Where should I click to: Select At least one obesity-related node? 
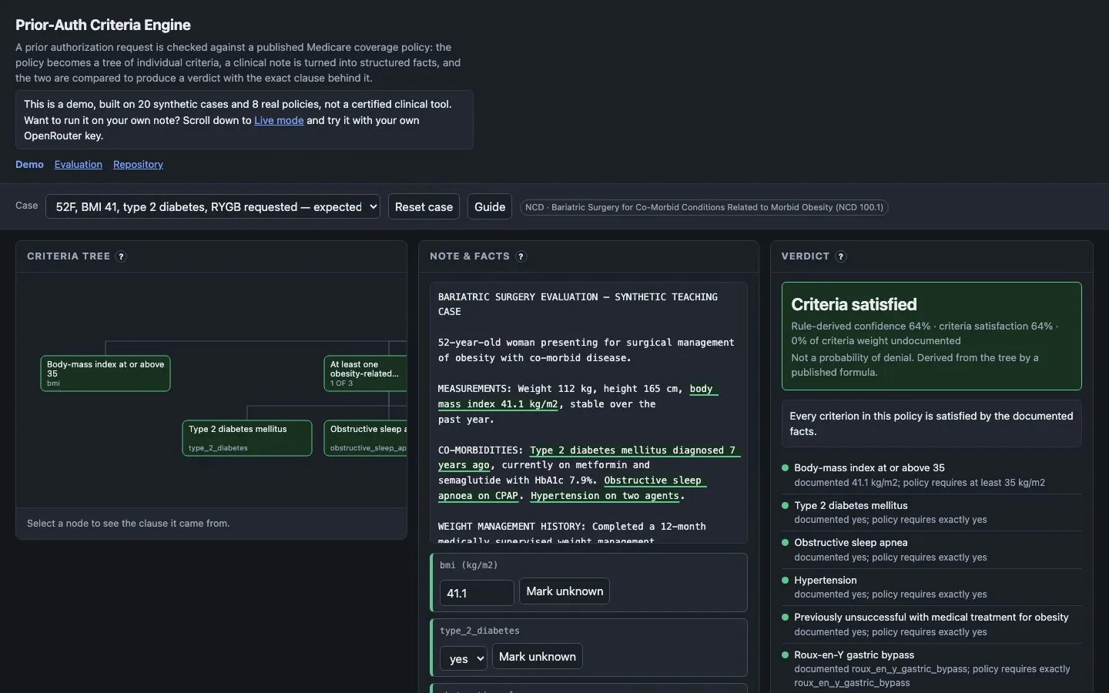[366, 373]
